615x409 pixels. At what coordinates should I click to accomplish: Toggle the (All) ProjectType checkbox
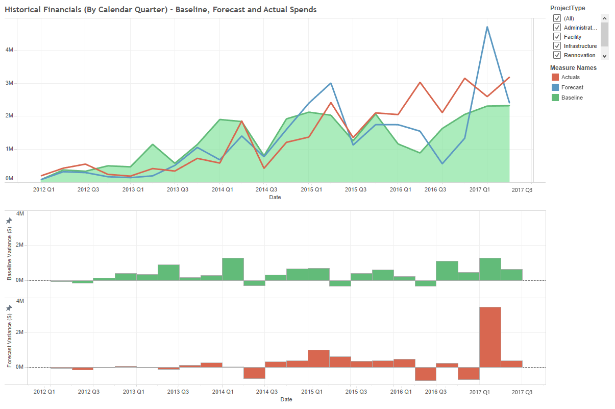(557, 18)
